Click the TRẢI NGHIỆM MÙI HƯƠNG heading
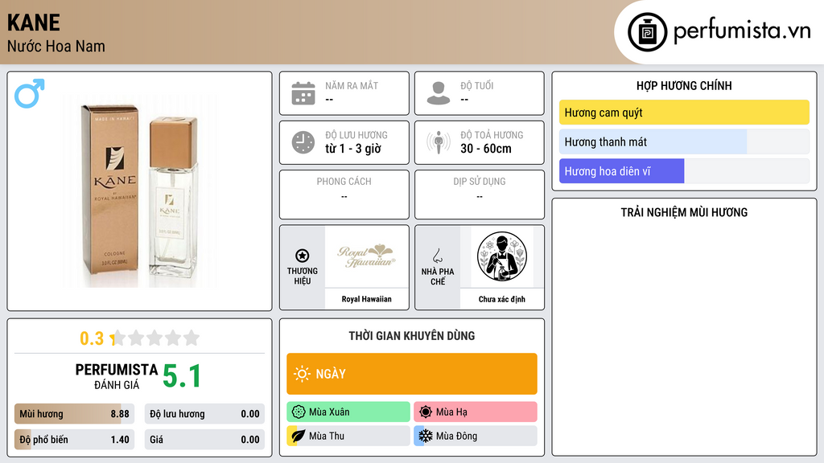824x463 pixels. (684, 212)
